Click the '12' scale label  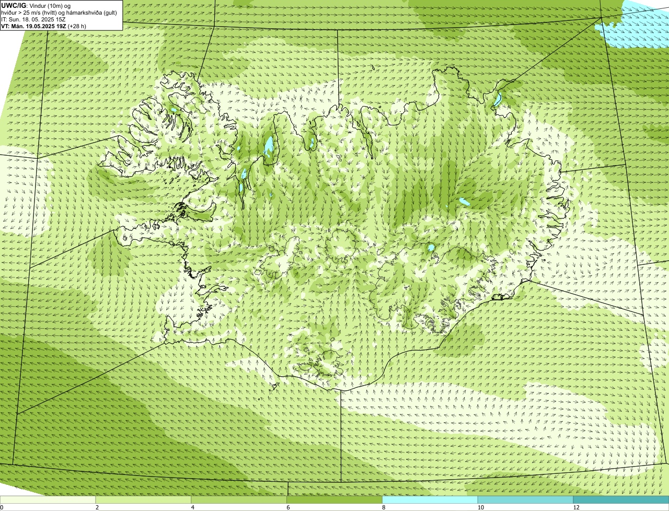click(x=576, y=507)
